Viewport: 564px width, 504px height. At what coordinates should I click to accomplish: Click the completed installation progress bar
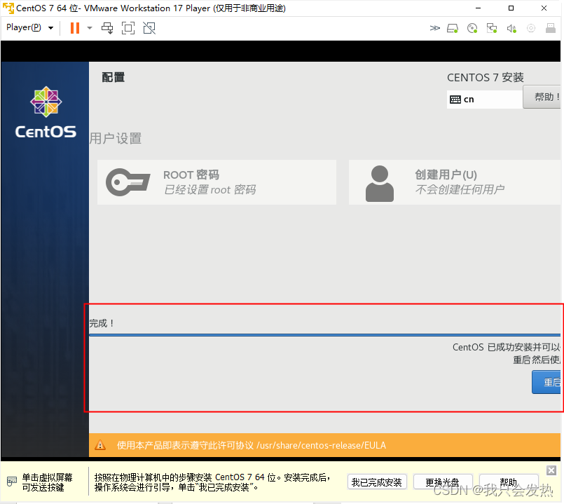point(324,335)
